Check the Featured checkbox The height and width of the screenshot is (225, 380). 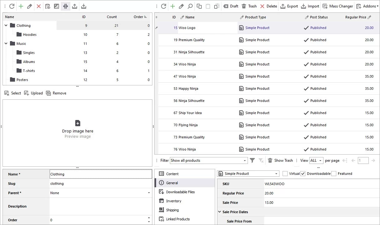click(334, 173)
